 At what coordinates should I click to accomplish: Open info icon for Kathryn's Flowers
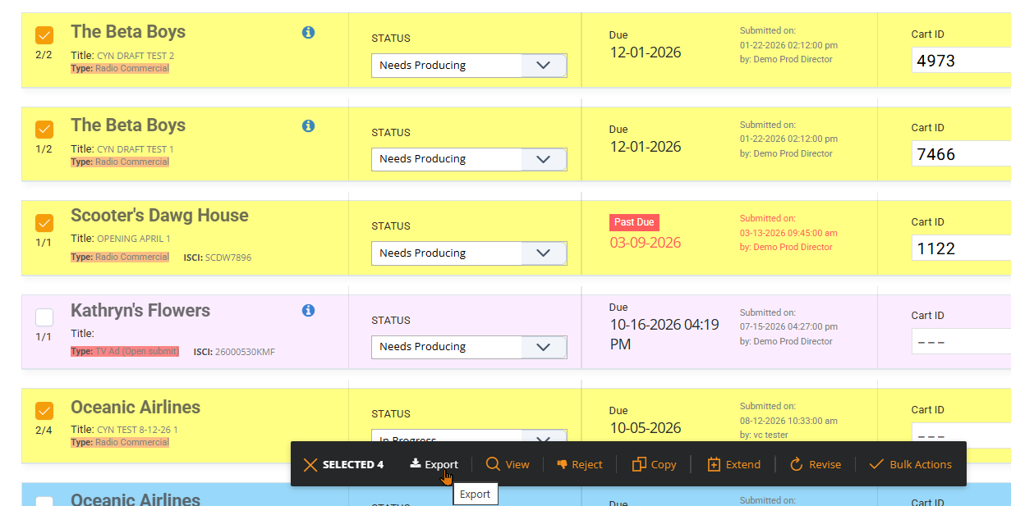coord(309,310)
